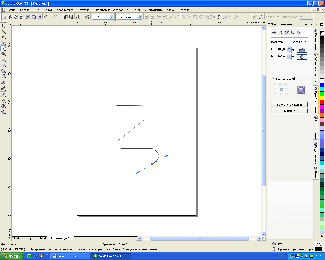Select the Shape edit tool
The width and height of the screenshot is (325, 260).
click(x=3, y=31)
